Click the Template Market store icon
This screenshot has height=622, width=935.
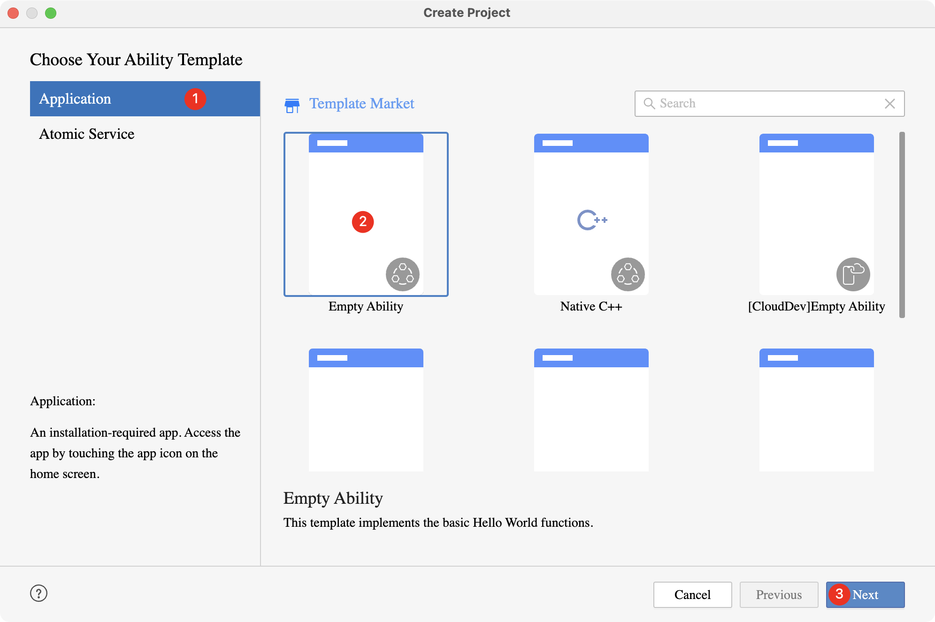click(x=292, y=105)
